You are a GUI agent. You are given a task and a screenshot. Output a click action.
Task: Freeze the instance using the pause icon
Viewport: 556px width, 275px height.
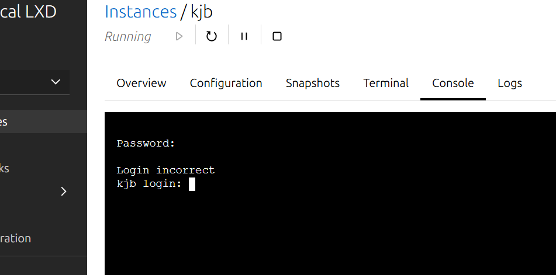[244, 36]
